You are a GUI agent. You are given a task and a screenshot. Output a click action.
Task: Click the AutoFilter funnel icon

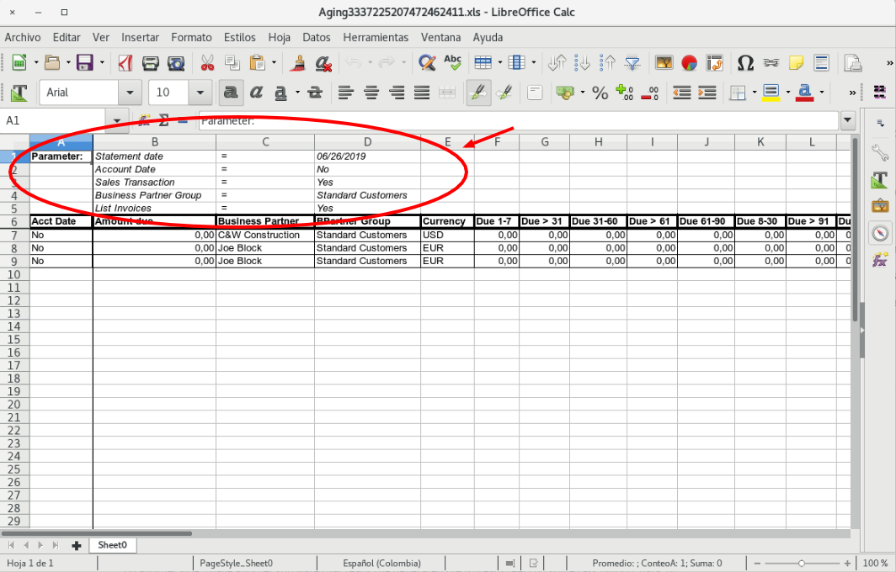click(632, 63)
